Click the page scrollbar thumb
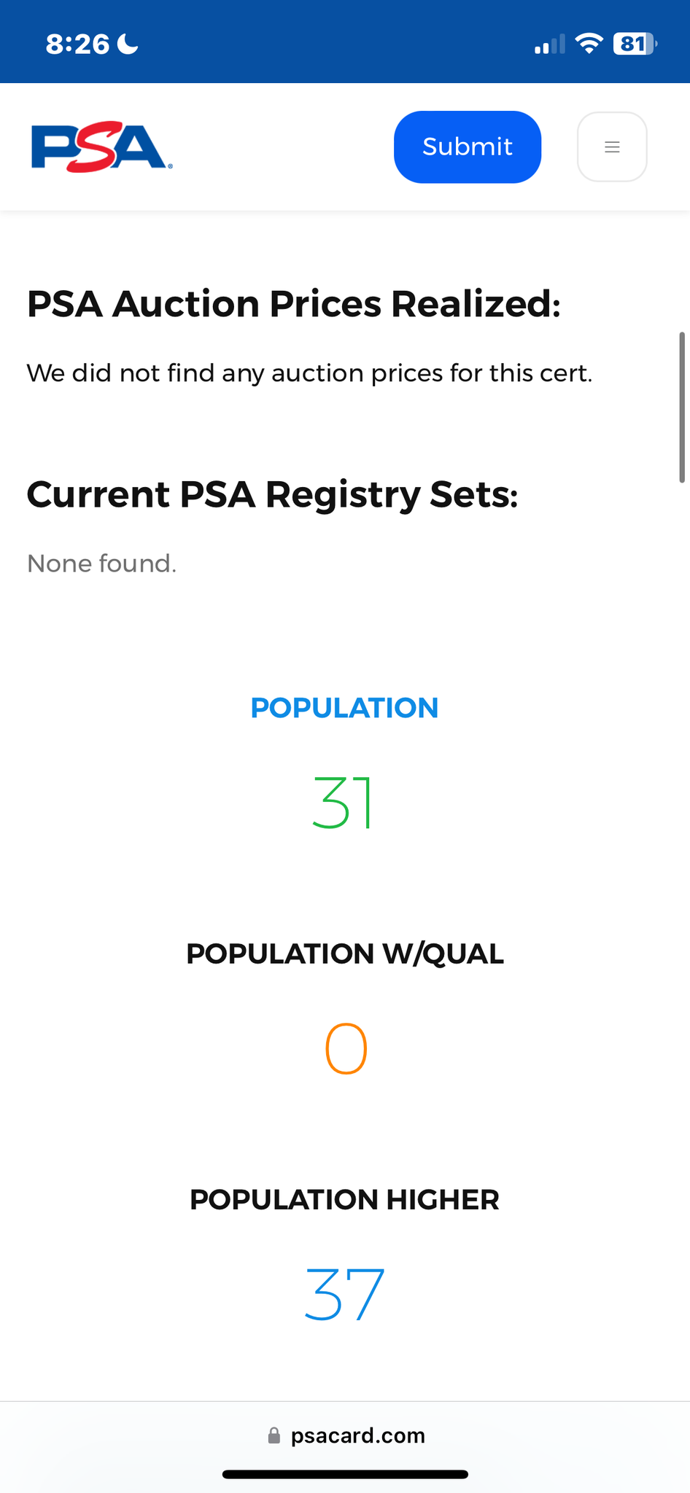The height and width of the screenshot is (1493, 690). 682,407
